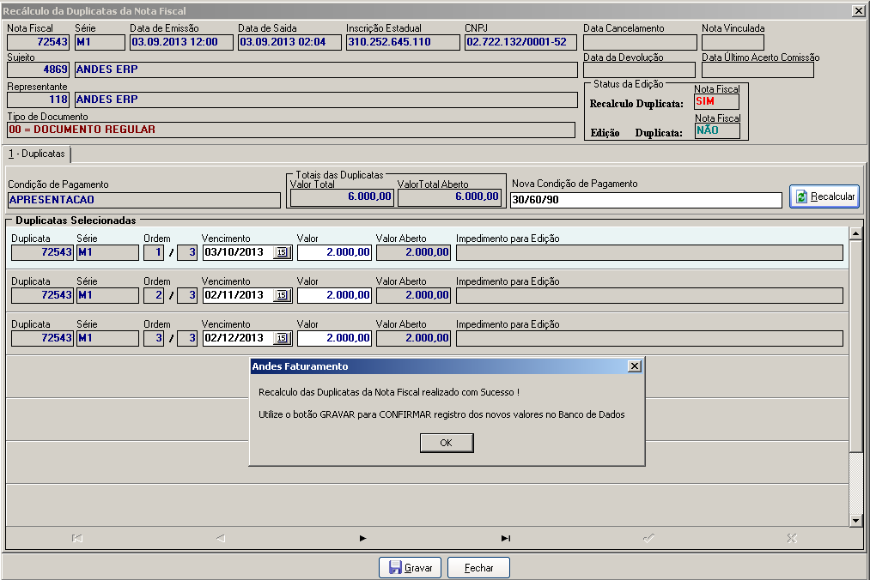Open calendar picker for 03/10/2013 vencimento
Image resolution: width=870 pixels, height=580 pixels.
282,252
